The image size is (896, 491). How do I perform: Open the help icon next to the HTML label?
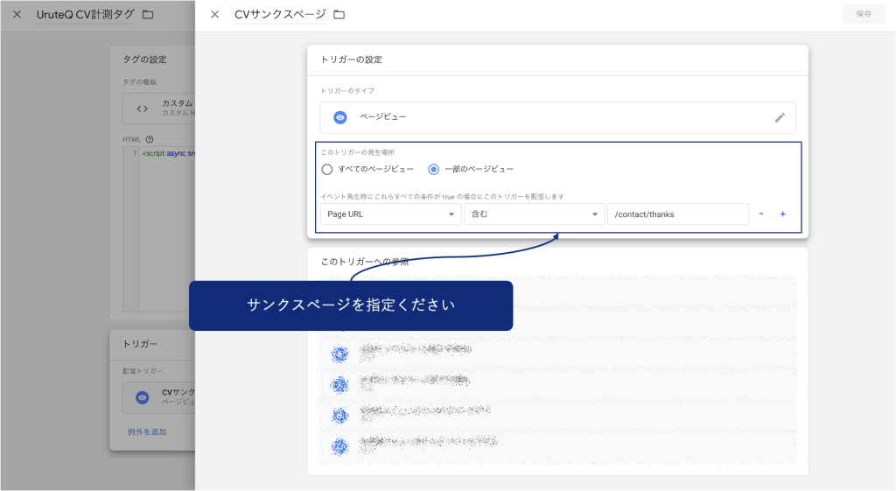(150, 139)
